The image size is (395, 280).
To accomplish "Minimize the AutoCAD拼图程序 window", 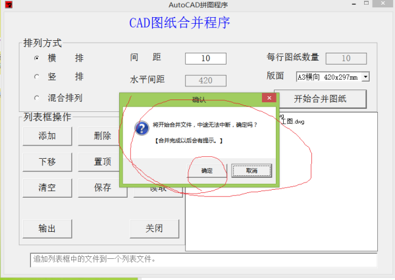I will tap(354, 4).
